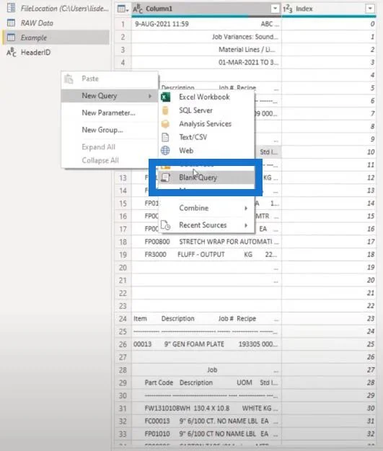The width and height of the screenshot is (383, 451).
Task: Choose Analysis Services from the submenu
Action: [206, 124]
